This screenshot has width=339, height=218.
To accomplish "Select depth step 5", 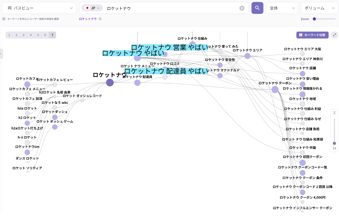I will tap(38, 35).
